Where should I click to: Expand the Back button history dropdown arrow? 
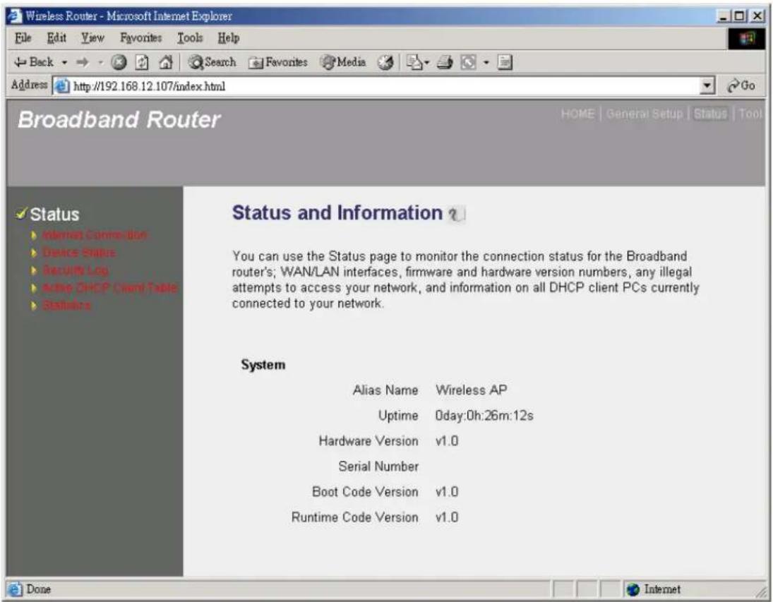point(64,63)
